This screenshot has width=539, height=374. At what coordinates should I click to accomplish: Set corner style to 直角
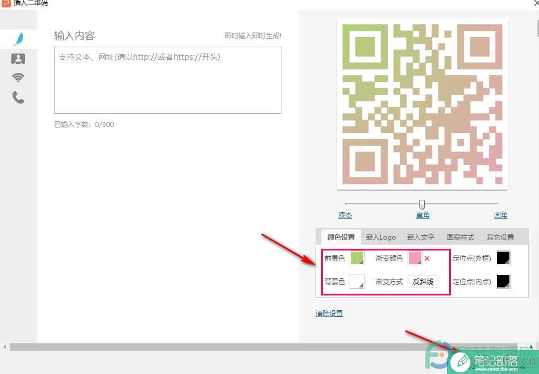423,215
